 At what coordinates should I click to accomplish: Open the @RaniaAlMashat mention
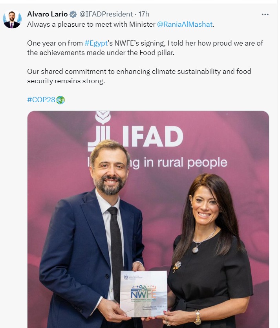tap(185, 24)
